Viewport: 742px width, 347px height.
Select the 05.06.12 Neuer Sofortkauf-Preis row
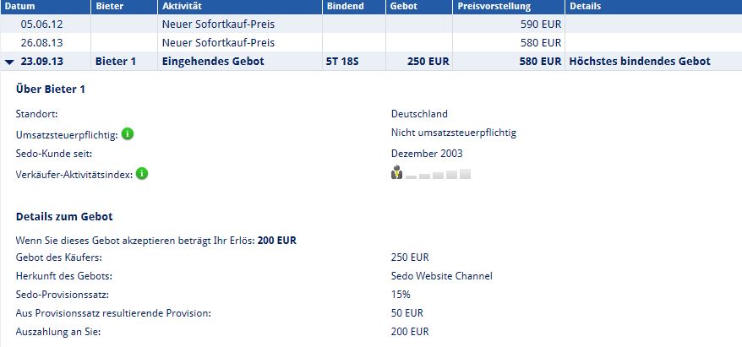coord(371,24)
